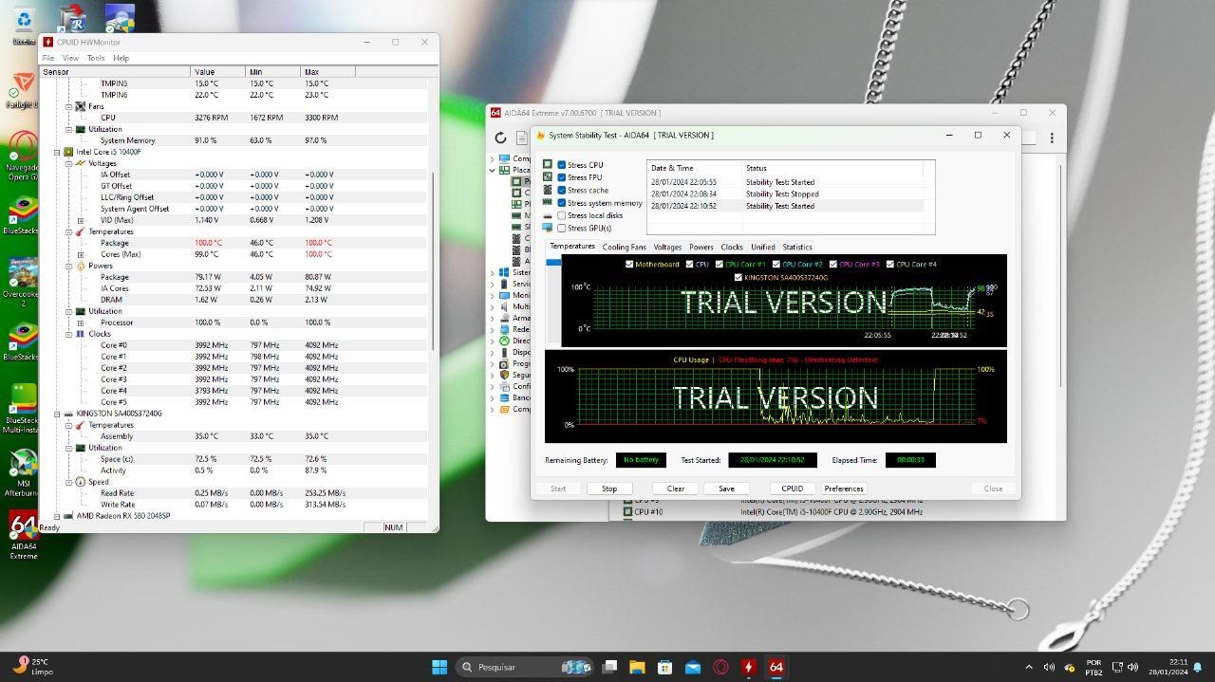1215x682 pixels.
Task: Click the Fans sensor group icon
Action: point(81,106)
